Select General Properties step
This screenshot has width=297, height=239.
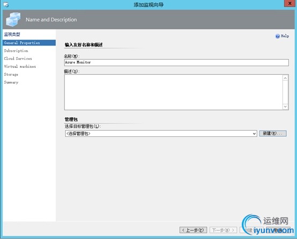pyautogui.click(x=29, y=43)
